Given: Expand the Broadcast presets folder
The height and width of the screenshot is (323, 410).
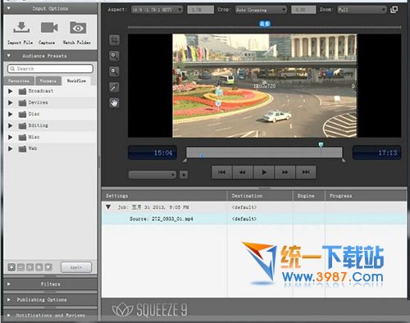Looking at the screenshot, I should (x=10, y=91).
